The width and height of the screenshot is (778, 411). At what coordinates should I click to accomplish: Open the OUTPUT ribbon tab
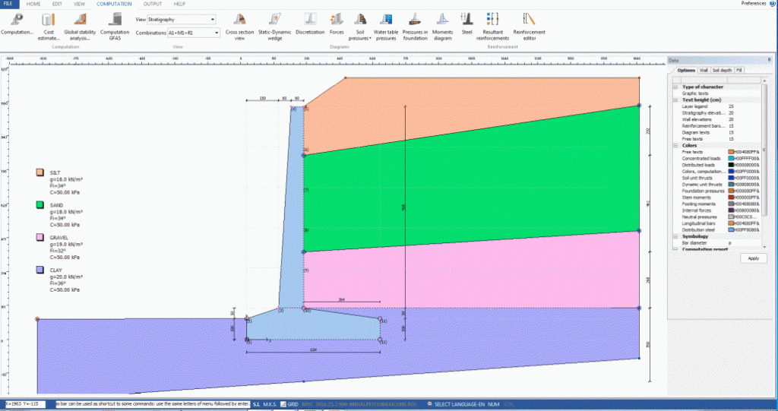pyautogui.click(x=152, y=4)
